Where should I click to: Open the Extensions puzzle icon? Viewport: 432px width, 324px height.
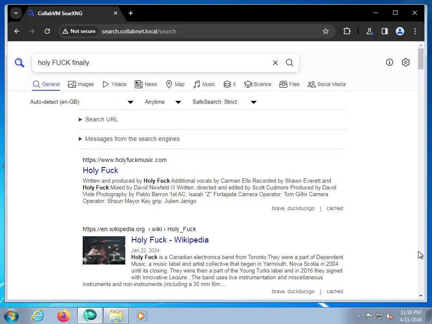[347, 31]
